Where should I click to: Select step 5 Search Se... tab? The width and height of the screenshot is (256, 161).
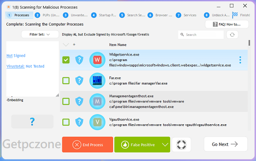[132, 15]
